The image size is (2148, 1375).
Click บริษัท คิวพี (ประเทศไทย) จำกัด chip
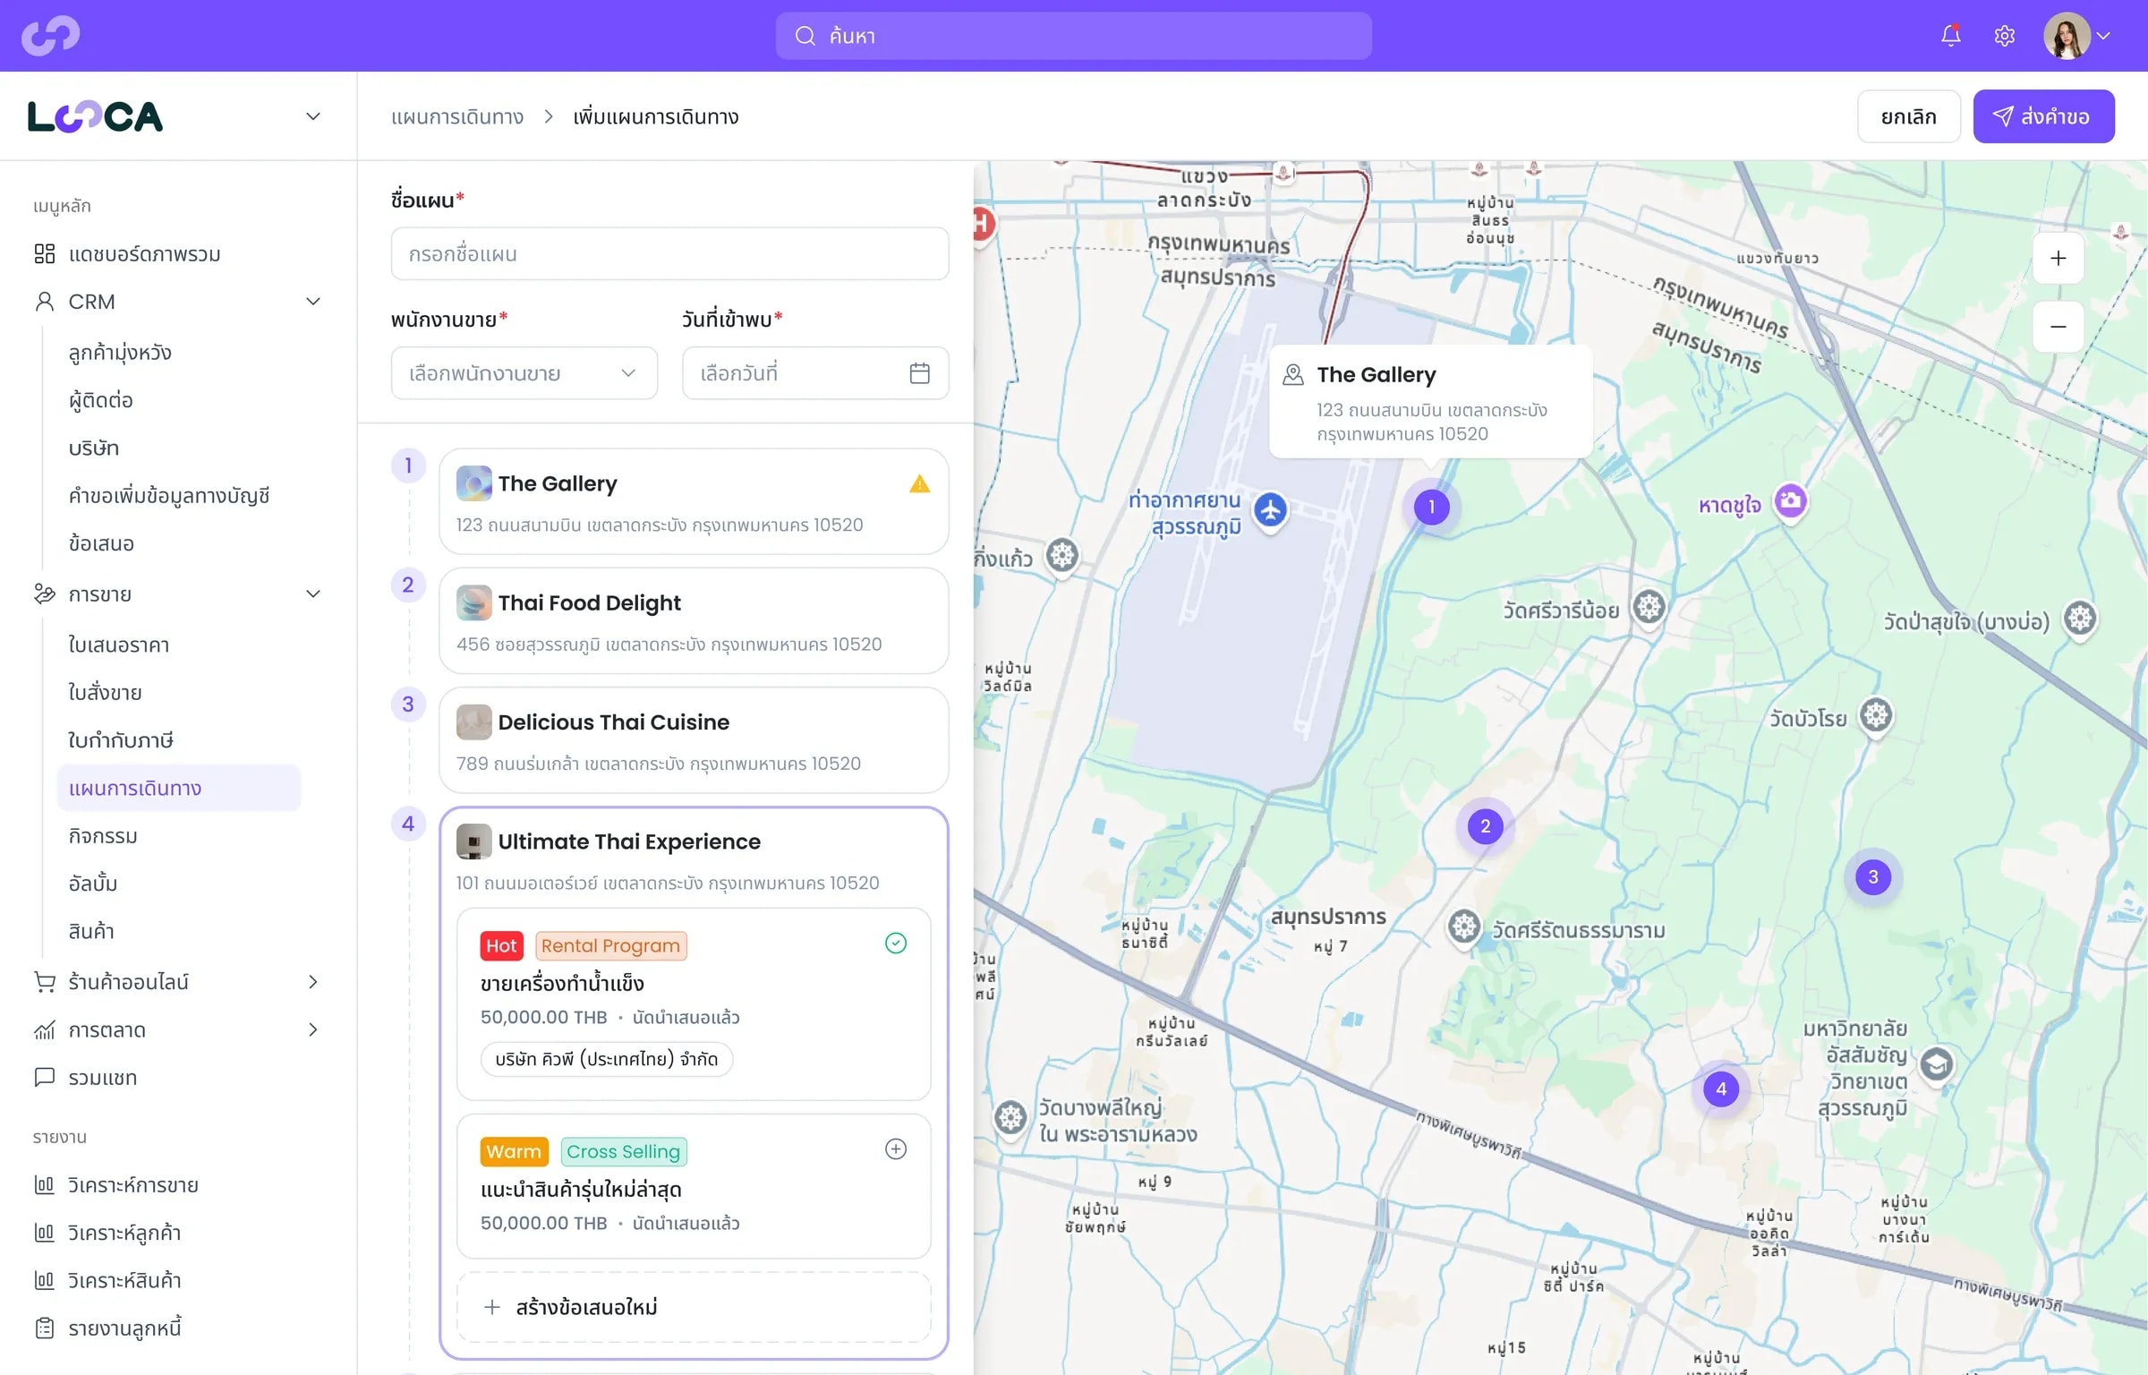pyautogui.click(x=606, y=1059)
